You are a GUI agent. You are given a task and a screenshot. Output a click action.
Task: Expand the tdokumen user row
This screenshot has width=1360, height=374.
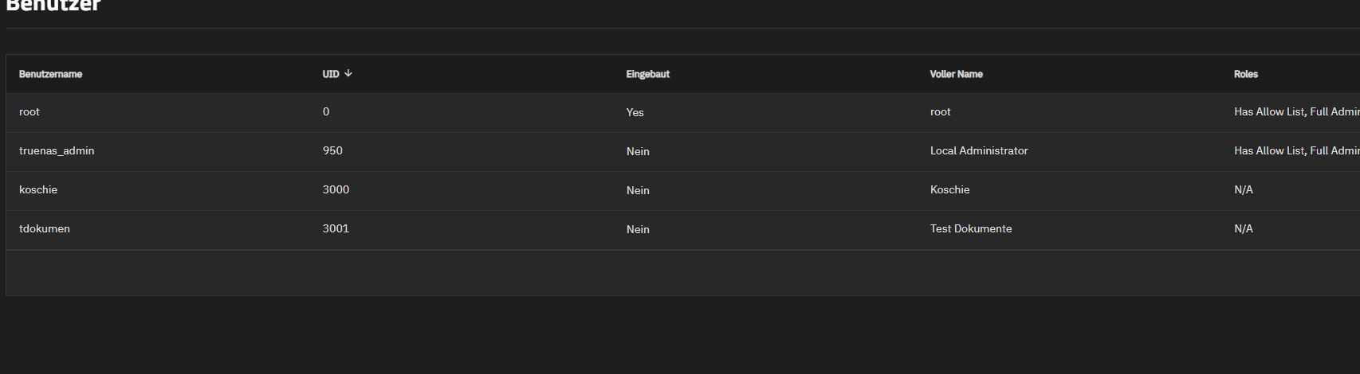click(682, 229)
